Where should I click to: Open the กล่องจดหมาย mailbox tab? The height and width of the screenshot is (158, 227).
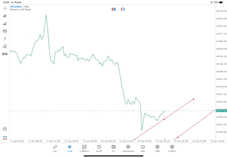click(x=128, y=148)
